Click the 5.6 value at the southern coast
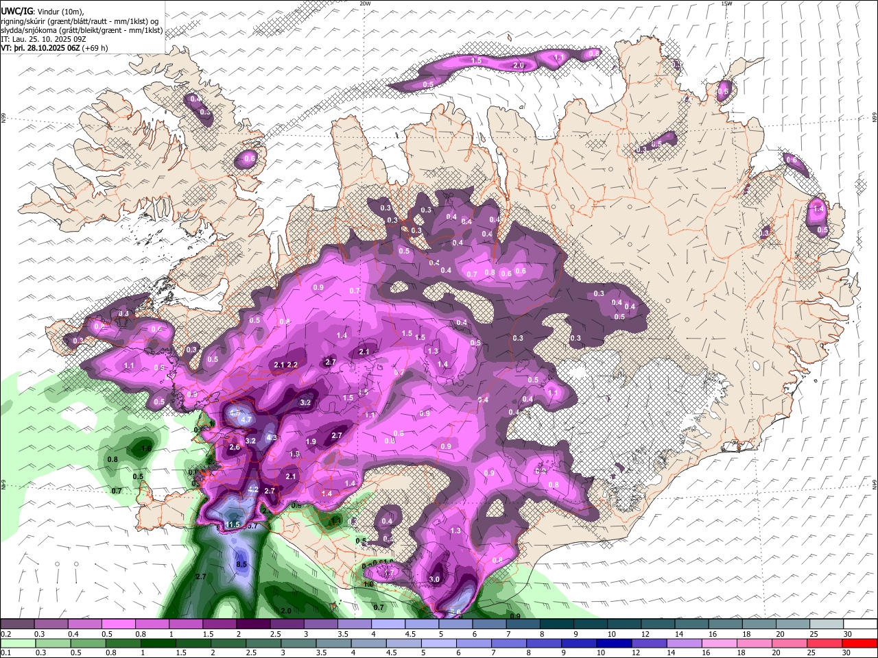Screen dimensions: 878x658 [x=454, y=612]
